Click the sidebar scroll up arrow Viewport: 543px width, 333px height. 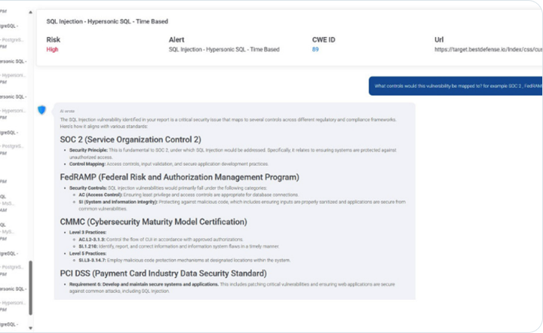pyautogui.click(x=30, y=13)
